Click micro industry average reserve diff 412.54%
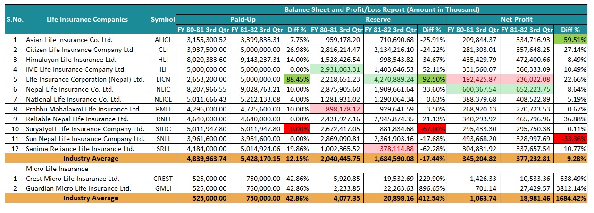Image resolution: width=594 pixels, height=213 pixels. pos(431,198)
